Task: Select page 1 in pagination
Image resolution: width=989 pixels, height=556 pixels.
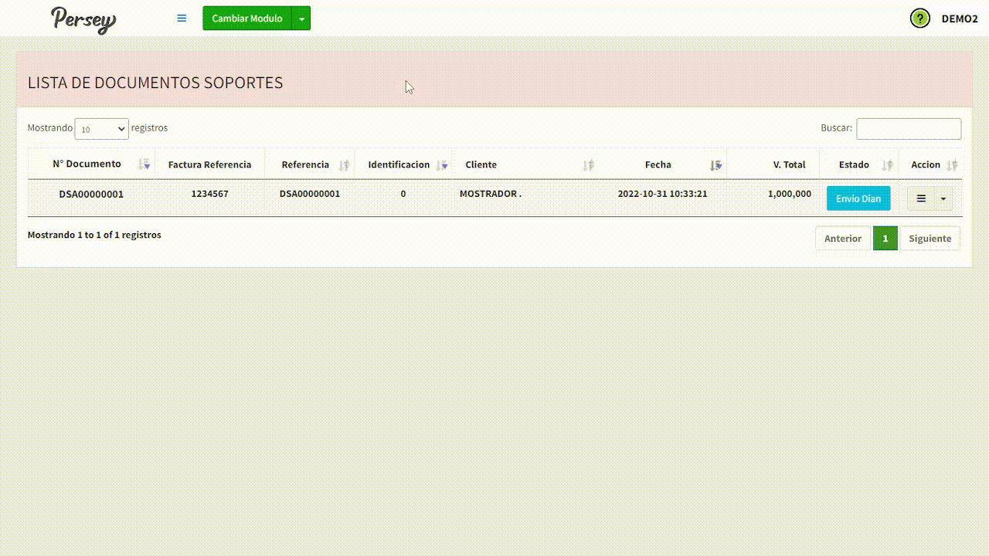Action: tap(885, 239)
